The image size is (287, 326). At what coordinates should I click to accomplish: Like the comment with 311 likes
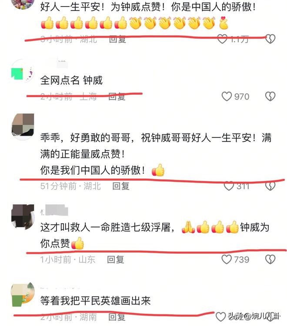point(229,186)
